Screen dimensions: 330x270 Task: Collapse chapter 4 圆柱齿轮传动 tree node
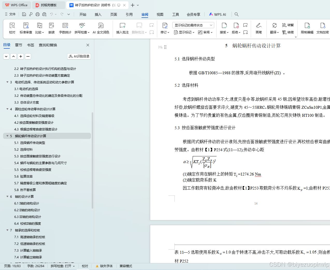click(x=7, y=109)
